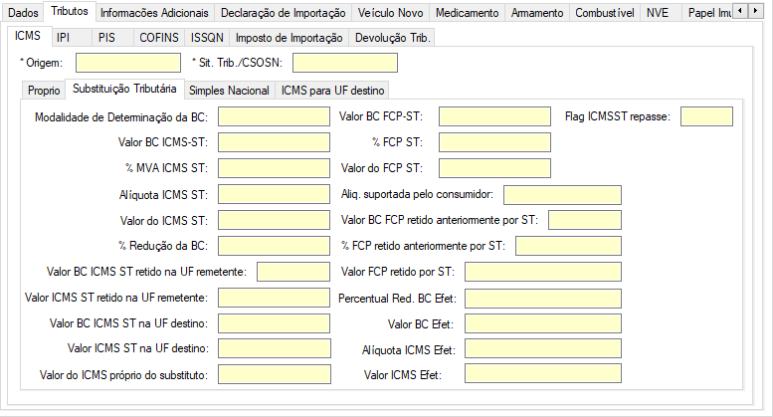Click the Valor do ICMS ST field
773x417 pixels.
[x=275, y=220]
